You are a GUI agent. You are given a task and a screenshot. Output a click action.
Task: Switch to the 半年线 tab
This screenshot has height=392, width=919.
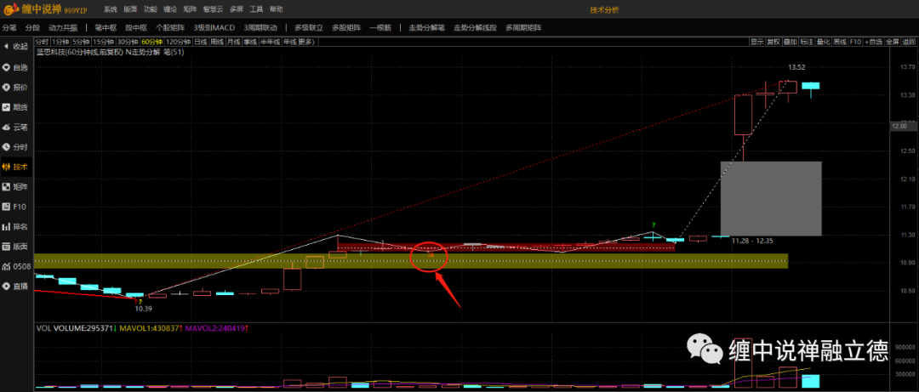(271, 42)
